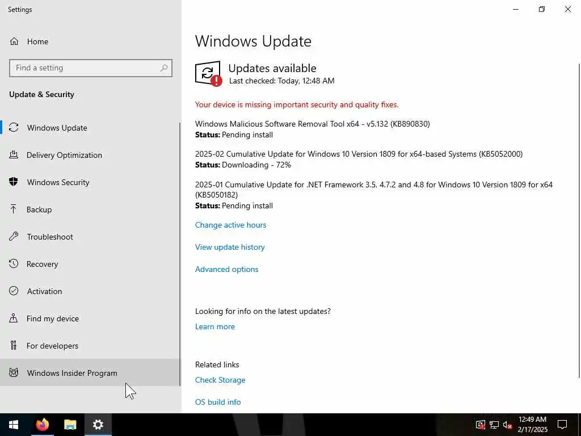Select Backup in the sidebar
This screenshot has height=436, width=581.
click(x=90, y=209)
